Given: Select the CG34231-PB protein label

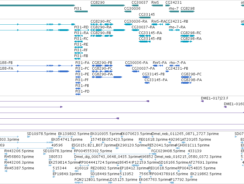Looking at the screenshot, I should pos(177,68).
